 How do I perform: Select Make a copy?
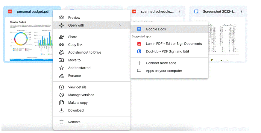click(92, 103)
